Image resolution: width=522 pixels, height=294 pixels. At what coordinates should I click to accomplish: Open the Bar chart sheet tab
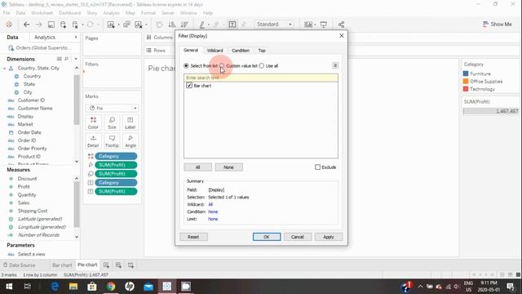[x=62, y=265]
